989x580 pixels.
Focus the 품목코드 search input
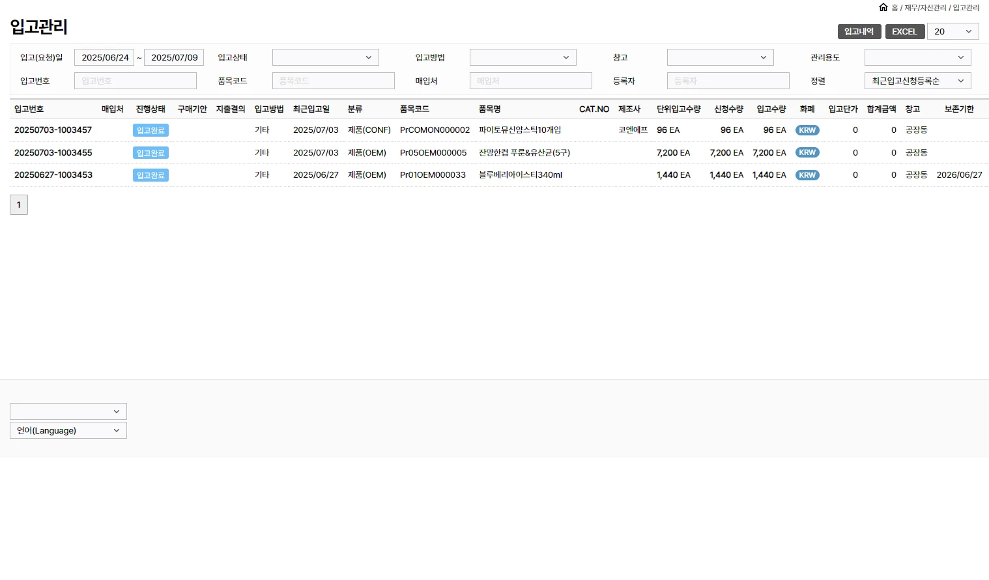(x=333, y=81)
